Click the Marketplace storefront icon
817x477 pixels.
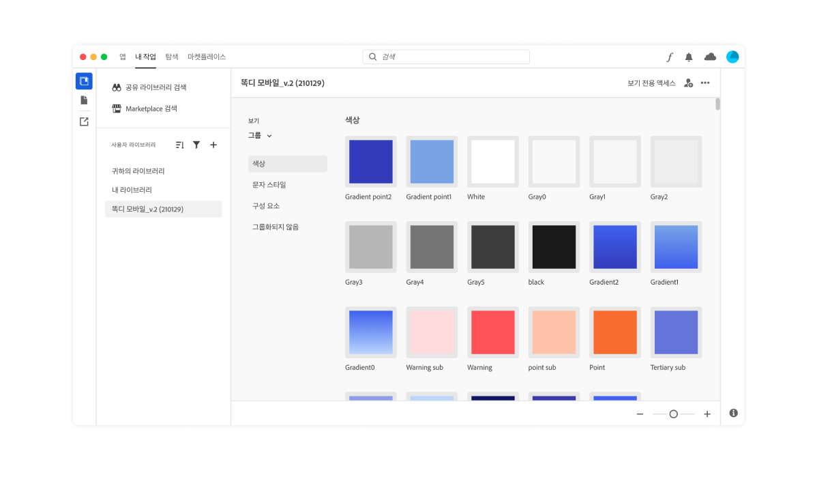pyautogui.click(x=117, y=109)
